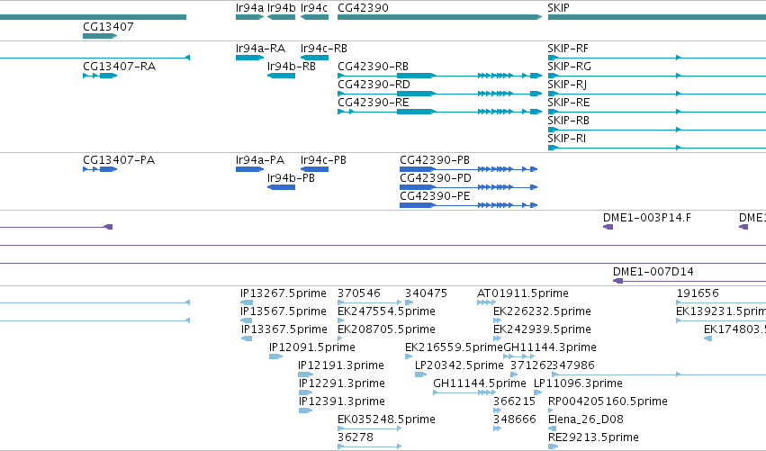Select EST EK216559.5prime
766x451 pixels.
click(x=409, y=356)
